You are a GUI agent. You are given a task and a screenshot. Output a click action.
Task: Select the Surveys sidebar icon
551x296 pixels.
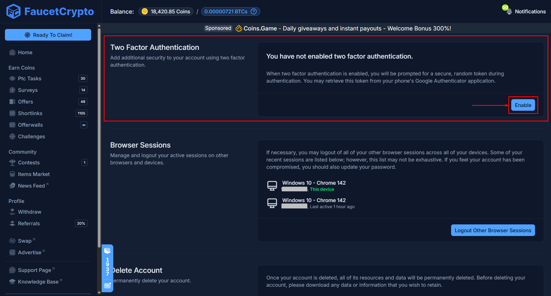point(12,90)
